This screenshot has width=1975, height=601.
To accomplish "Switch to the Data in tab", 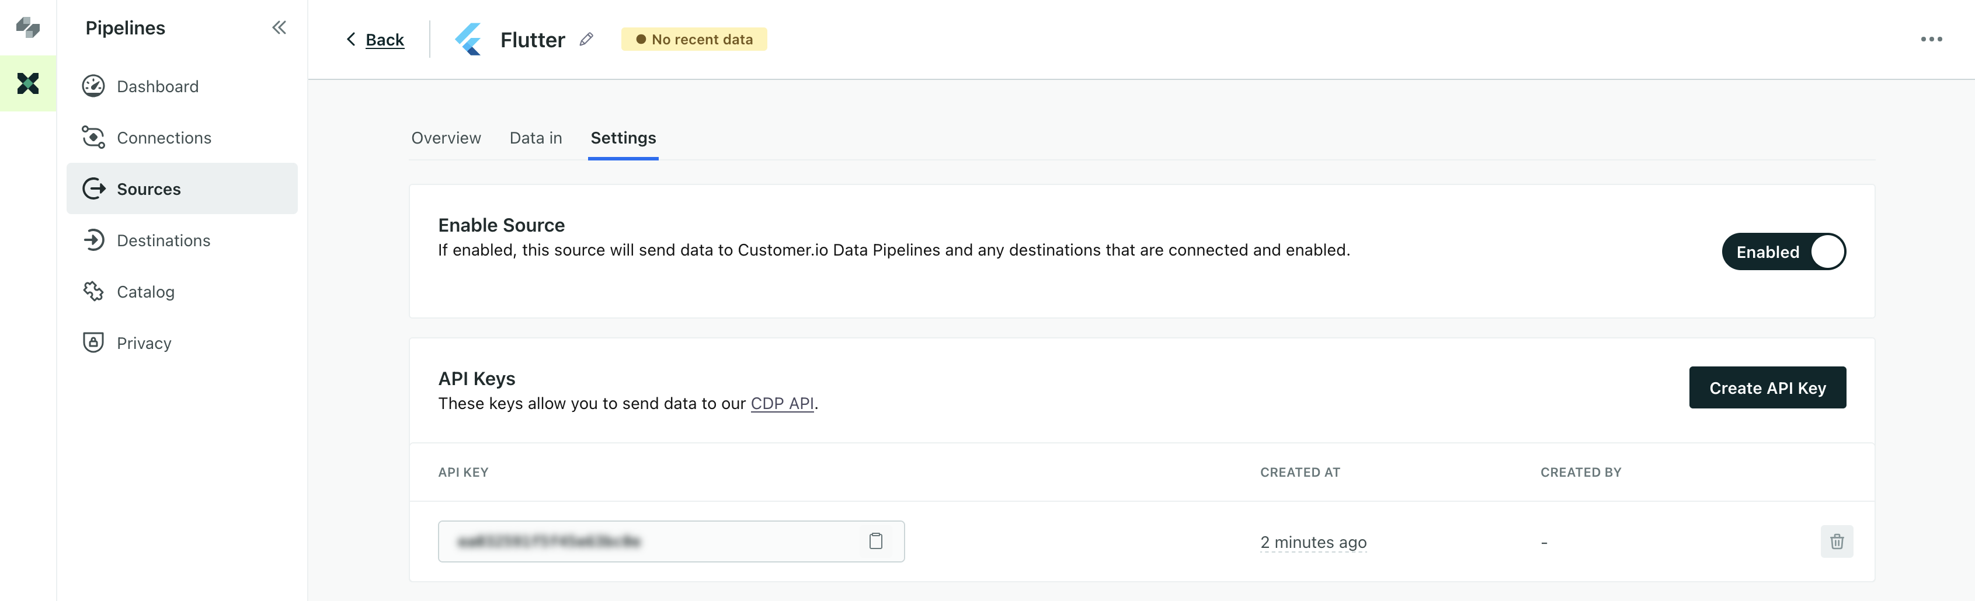I will (536, 138).
